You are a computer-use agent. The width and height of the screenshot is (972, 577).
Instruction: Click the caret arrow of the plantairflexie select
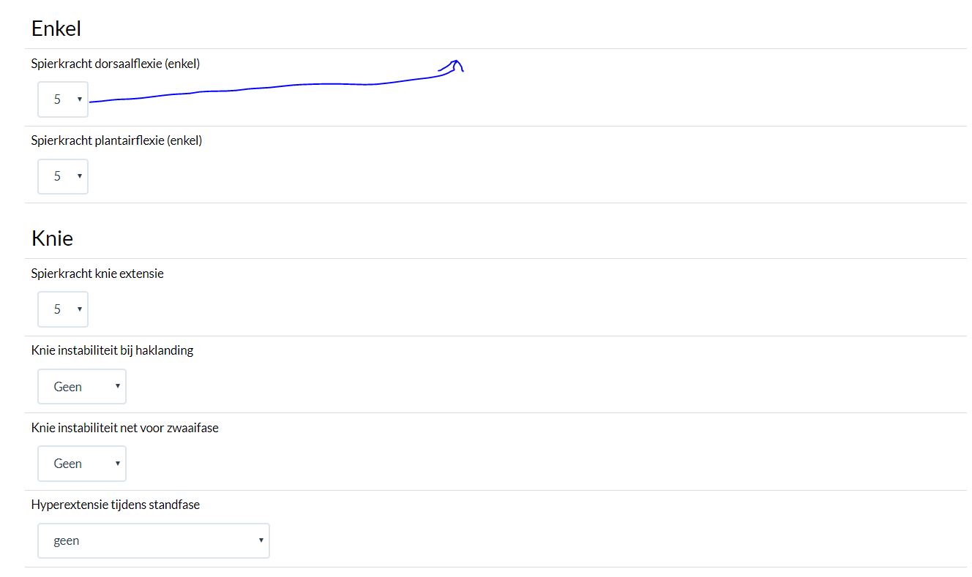(x=79, y=176)
